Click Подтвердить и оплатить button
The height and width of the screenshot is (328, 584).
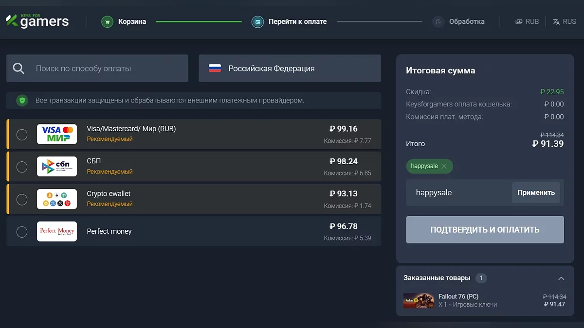pos(485,230)
